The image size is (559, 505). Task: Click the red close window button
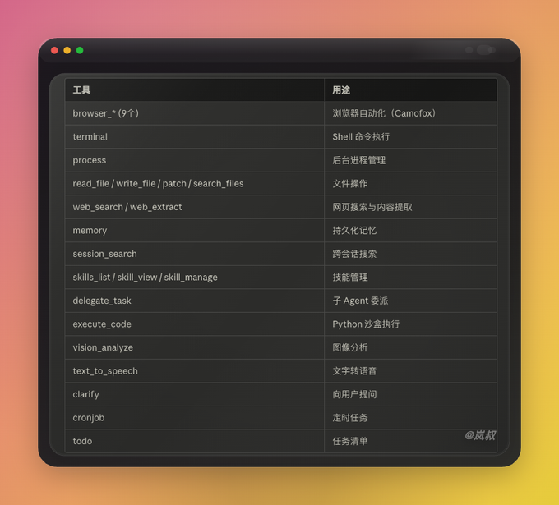pos(54,50)
